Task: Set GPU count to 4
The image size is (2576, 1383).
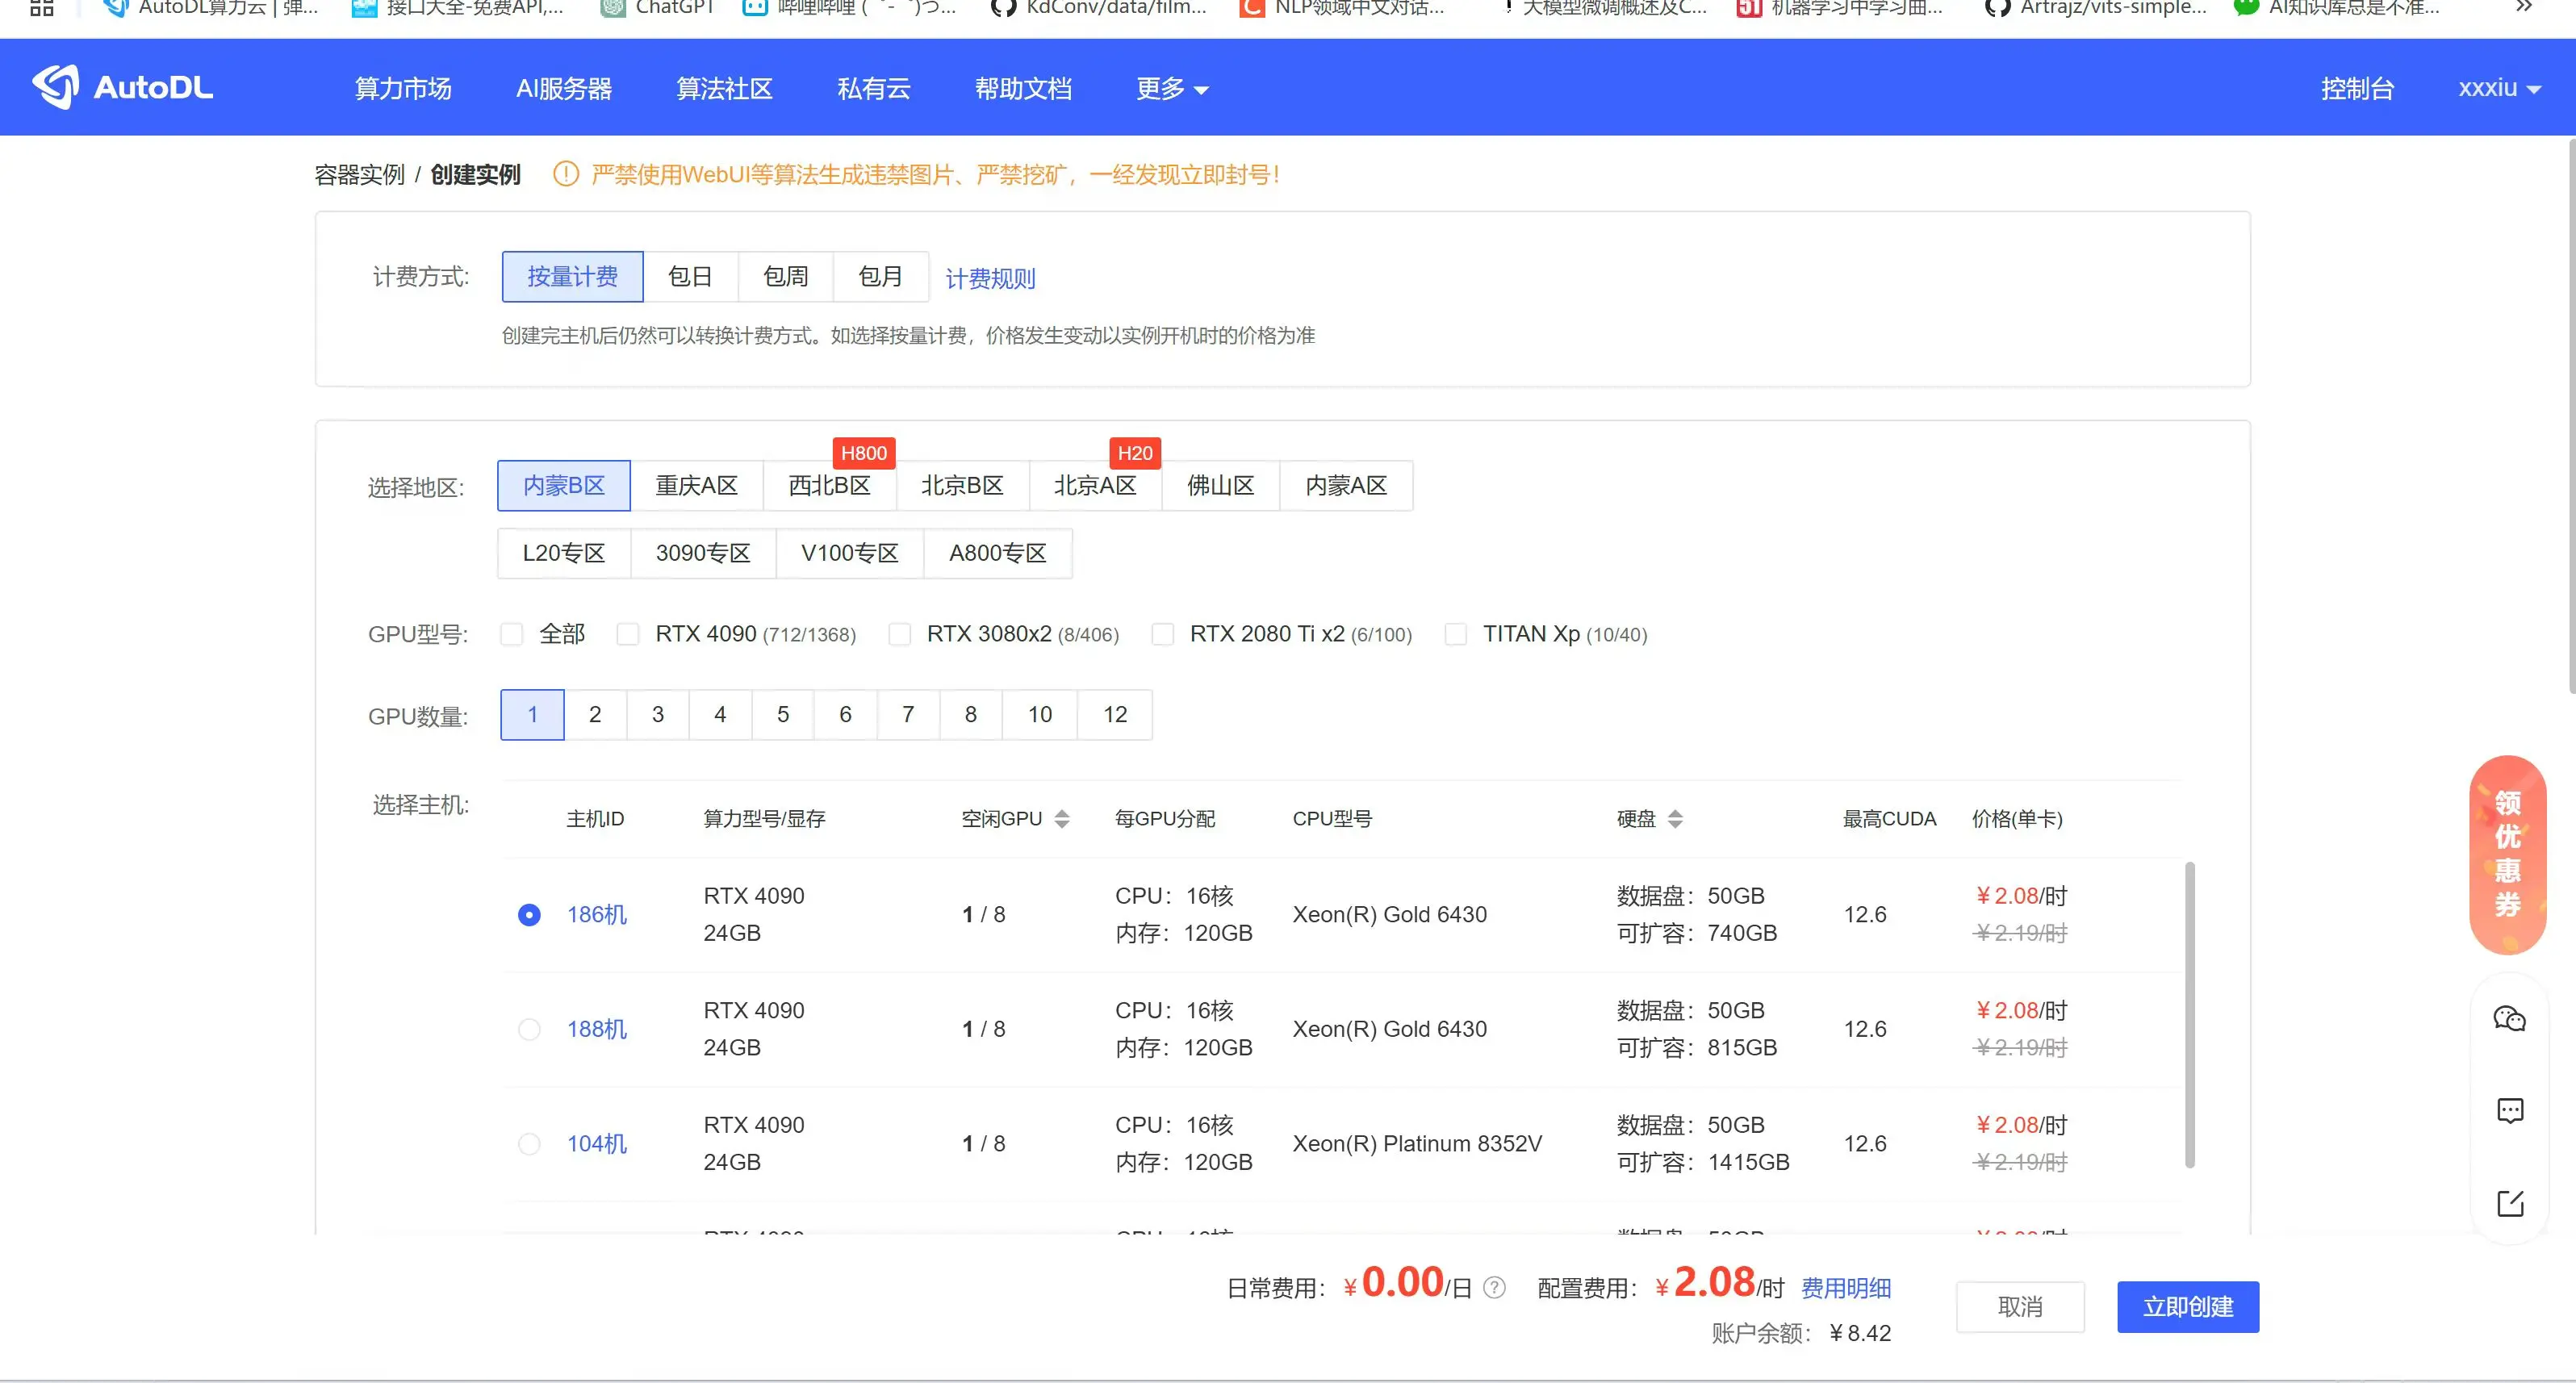Action: click(720, 715)
